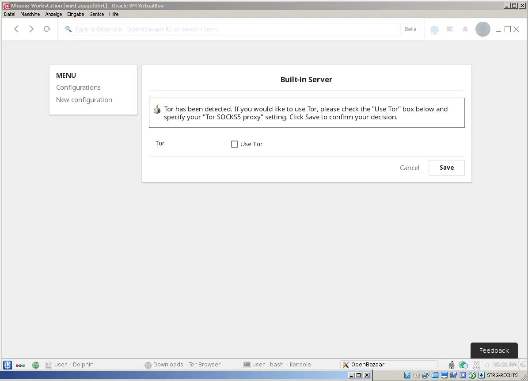Open the Geräte menu
Viewport: 528px width, 381px height.
coord(97,14)
